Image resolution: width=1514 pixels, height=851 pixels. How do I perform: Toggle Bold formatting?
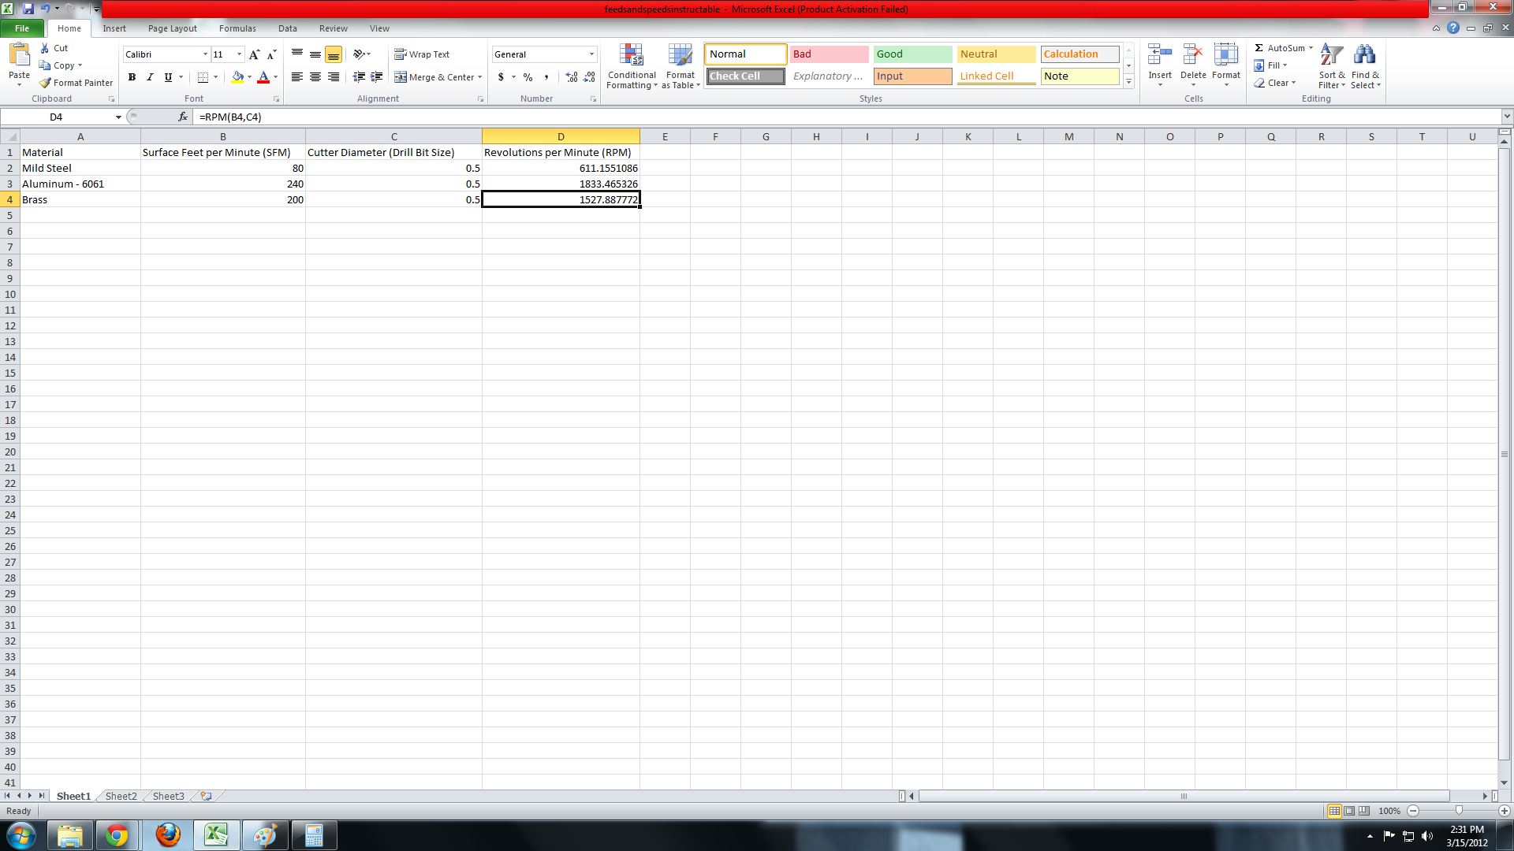132,77
